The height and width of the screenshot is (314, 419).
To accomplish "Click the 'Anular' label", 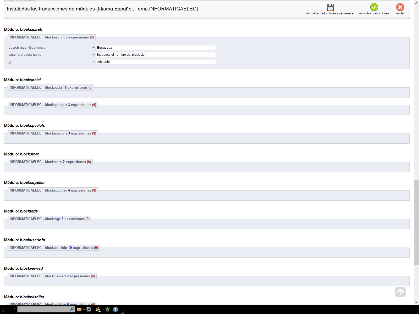I will (x=400, y=13).
